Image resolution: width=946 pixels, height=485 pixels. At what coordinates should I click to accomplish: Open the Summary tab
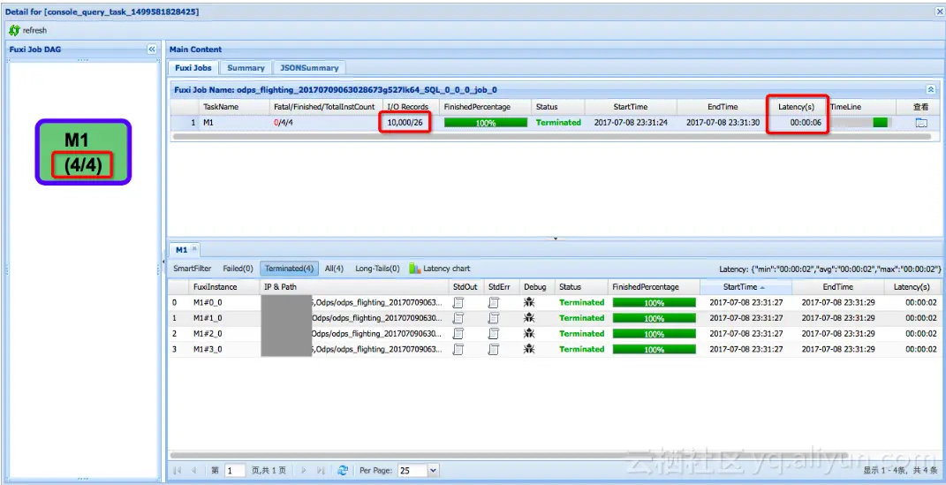(246, 68)
